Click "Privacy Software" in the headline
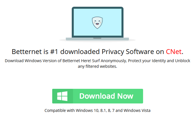This screenshot has height=122, width=195. [x=123, y=52]
